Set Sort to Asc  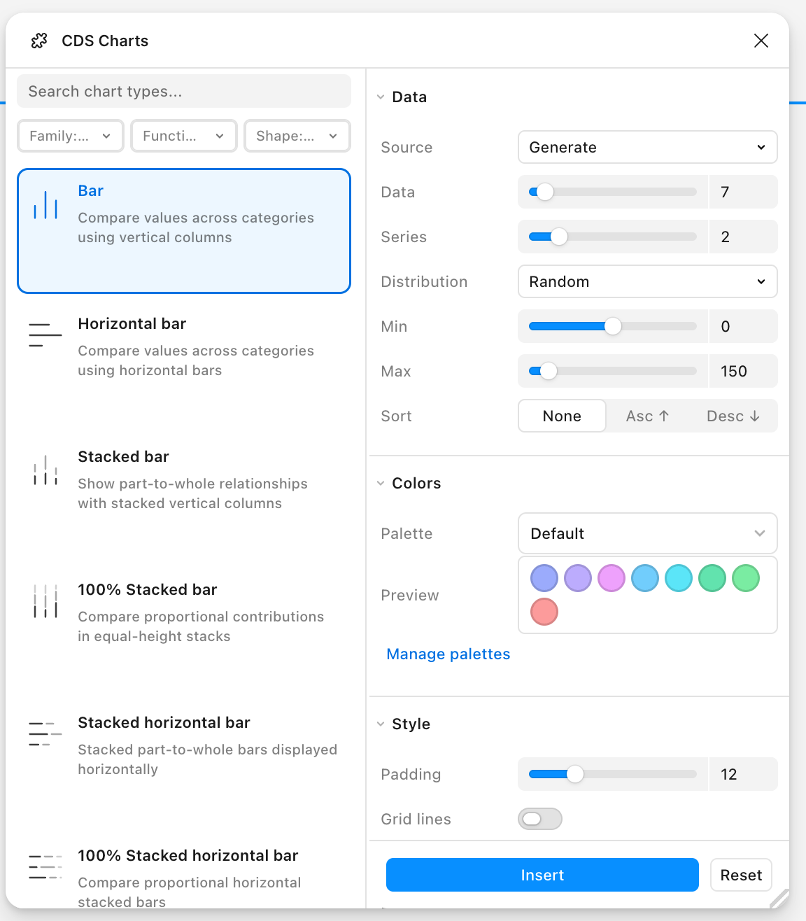648,416
